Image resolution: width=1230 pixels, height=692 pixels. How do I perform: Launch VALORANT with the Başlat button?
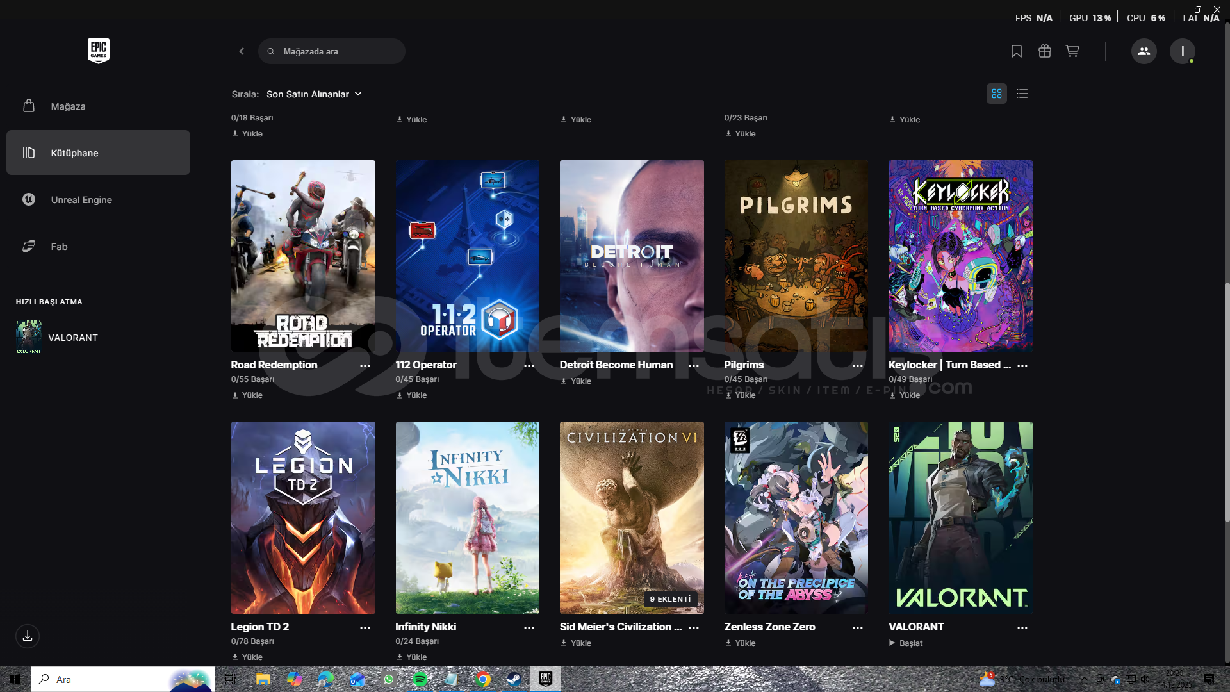click(x=906, y=643)
